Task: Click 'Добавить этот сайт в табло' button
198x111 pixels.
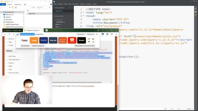Action: click(x=85, y=46)
